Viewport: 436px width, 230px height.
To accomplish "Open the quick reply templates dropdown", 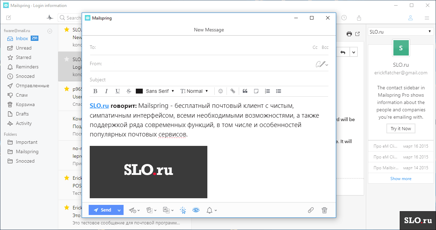I will 152,210.
